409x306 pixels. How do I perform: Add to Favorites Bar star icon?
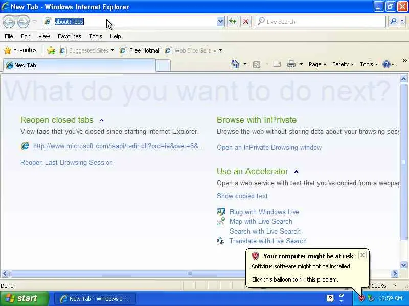pos(51,50)
